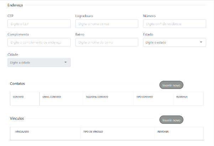Expand the Cidade dropdown
The height and width of the screenshot is (146, 214).
(39, 62)
